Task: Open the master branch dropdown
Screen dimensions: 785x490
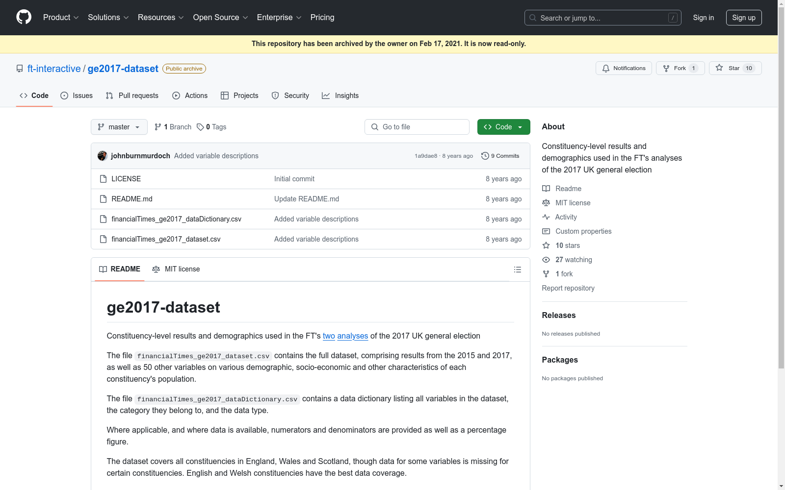Action: pos(119,127)
